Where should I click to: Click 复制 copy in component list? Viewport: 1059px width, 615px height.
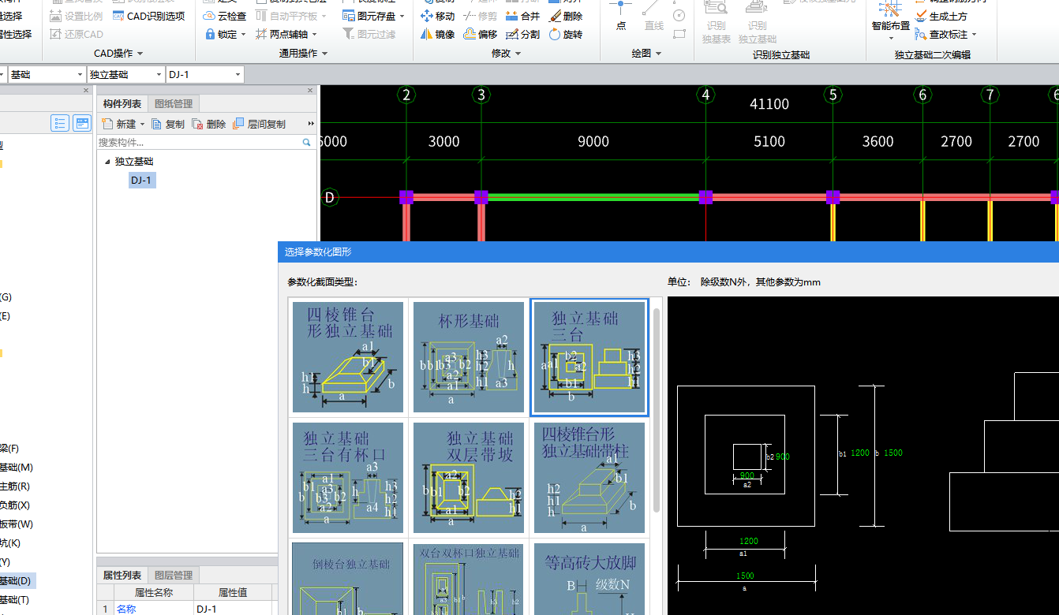coord(168,124)
